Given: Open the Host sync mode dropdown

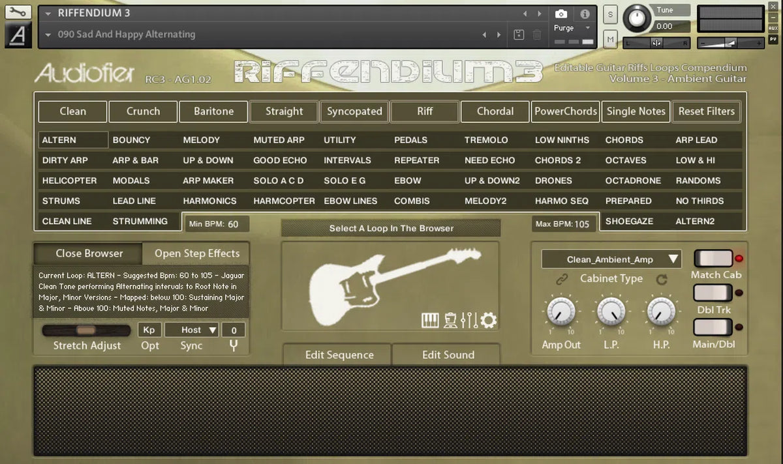Looking at the screenshot, I should (191, 330).
